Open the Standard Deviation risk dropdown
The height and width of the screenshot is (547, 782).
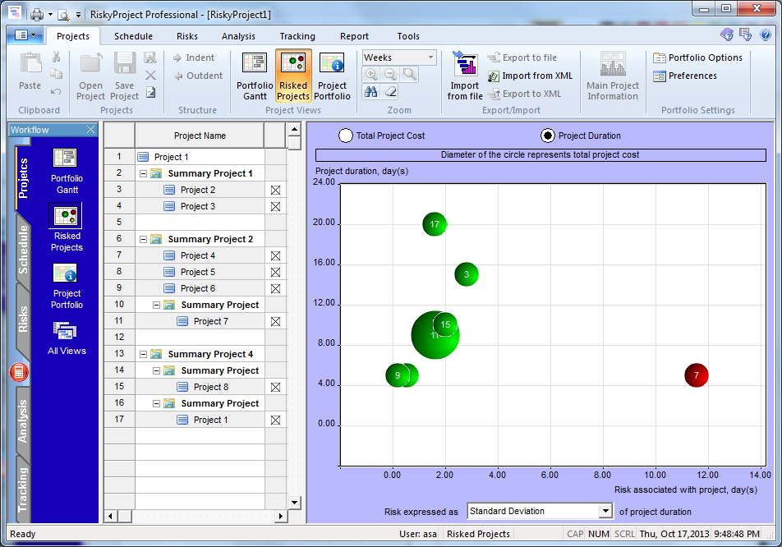pos(605,511)
